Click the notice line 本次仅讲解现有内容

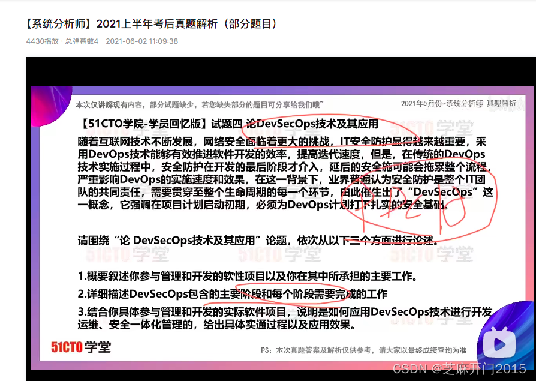tap(199, 104)
